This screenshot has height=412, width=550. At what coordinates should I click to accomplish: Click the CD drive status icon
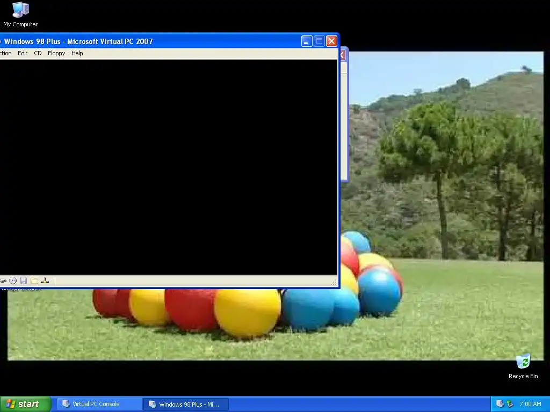[x=13, y=281]
